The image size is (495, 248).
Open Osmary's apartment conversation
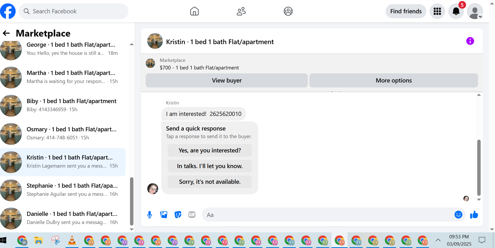pyautogui.click(x=63, y=134)
